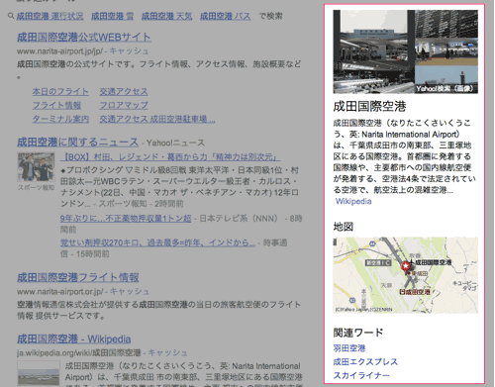Open 交通アクセス 成田空港駐車場 sitelink
Screen dimensions: 495x387
click(x=157, y=119)
